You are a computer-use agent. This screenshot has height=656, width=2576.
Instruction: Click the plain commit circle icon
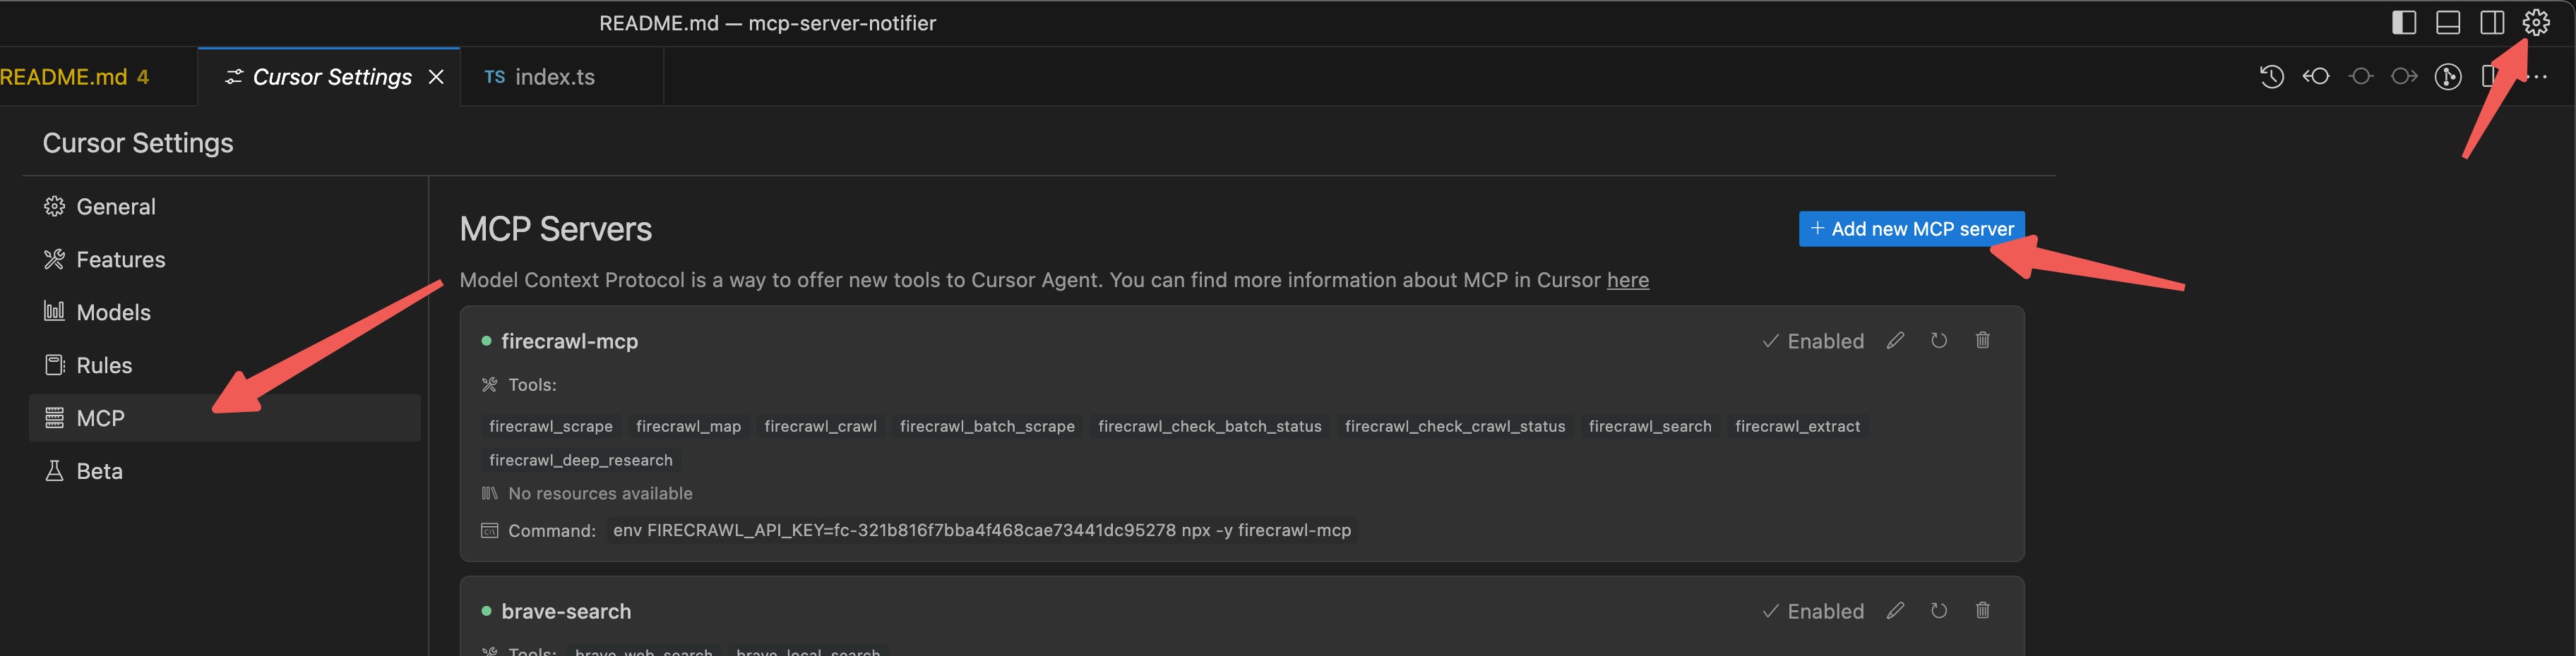[x=2361, y=77]
